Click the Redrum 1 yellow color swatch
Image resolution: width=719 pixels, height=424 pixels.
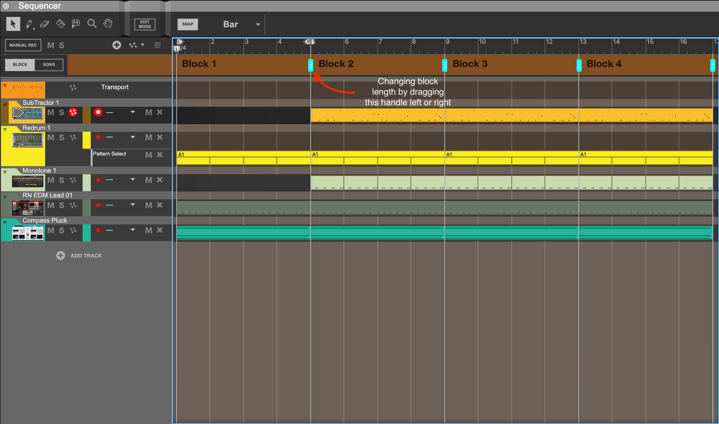[x=87, y=140]
